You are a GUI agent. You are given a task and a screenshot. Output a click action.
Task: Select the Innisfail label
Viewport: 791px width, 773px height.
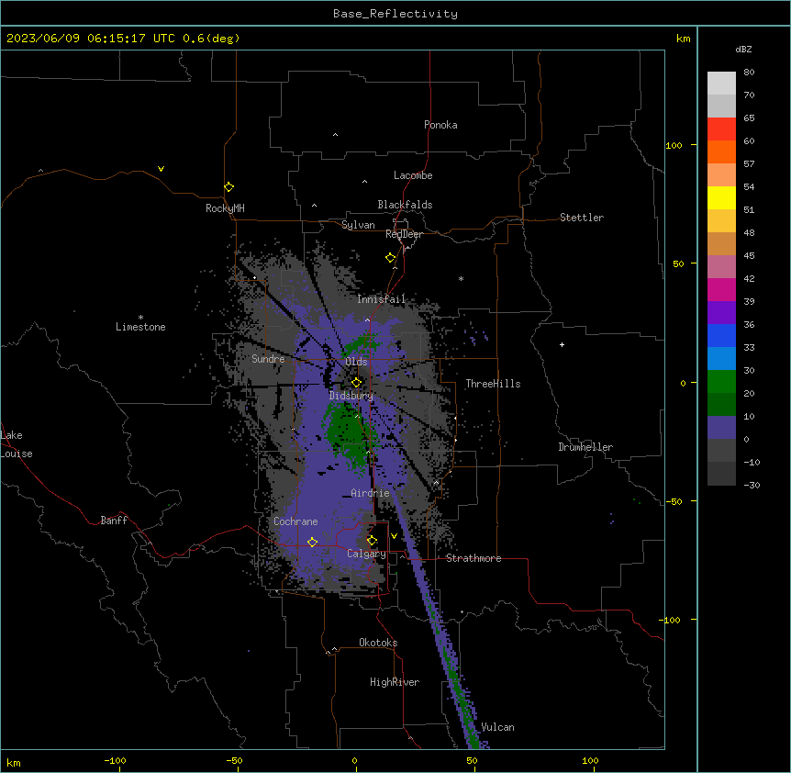coord(381,299)
